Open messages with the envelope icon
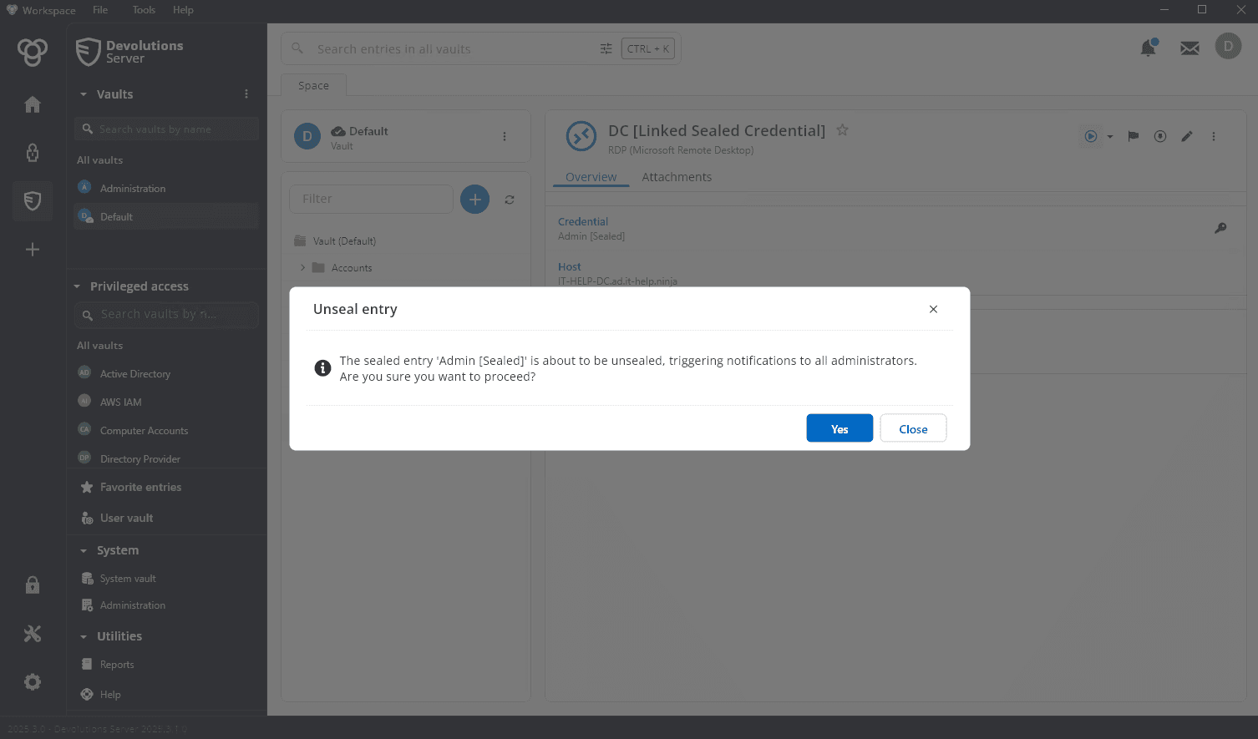The height and width of the screenshot is (739, 1258). coord(1189,48)
